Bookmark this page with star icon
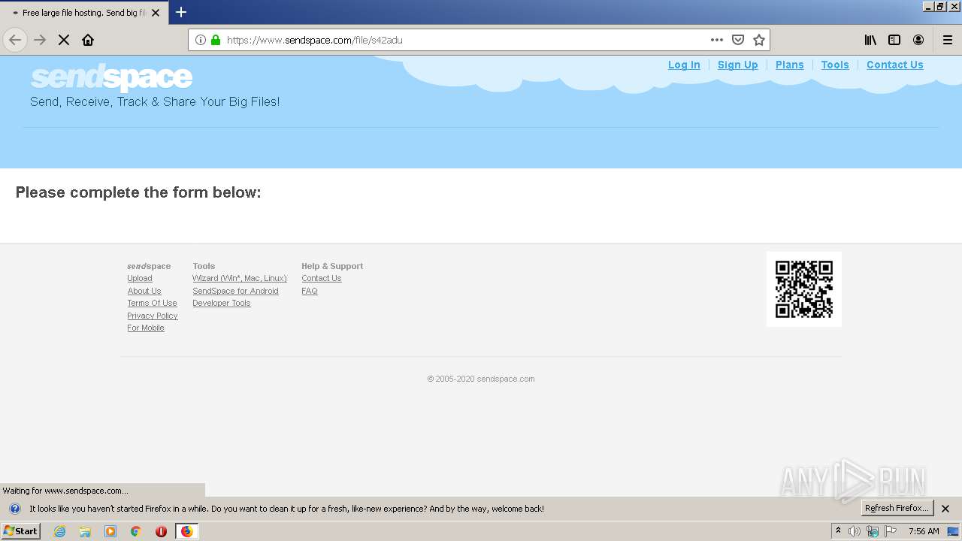The width and height of the screenshot is (962, 541). [759, 40]
